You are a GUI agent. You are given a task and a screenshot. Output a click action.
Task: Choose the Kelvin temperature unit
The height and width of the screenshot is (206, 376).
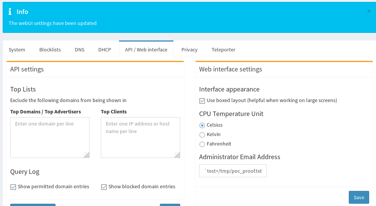(202, 135)
